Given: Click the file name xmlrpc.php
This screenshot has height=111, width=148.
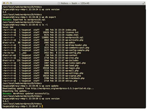Looking at the screenshot, I should pos(71,81).
